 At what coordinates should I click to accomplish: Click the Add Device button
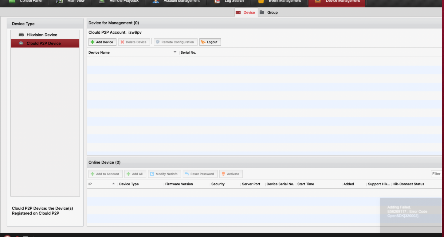click(x=102, y=42)
